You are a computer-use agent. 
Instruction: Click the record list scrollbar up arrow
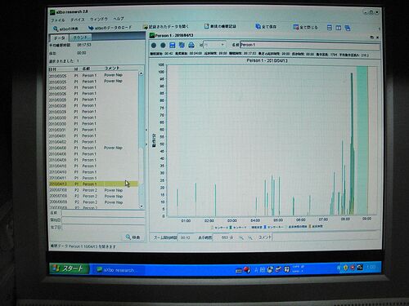pyautogui.click(x=141, y=73)
